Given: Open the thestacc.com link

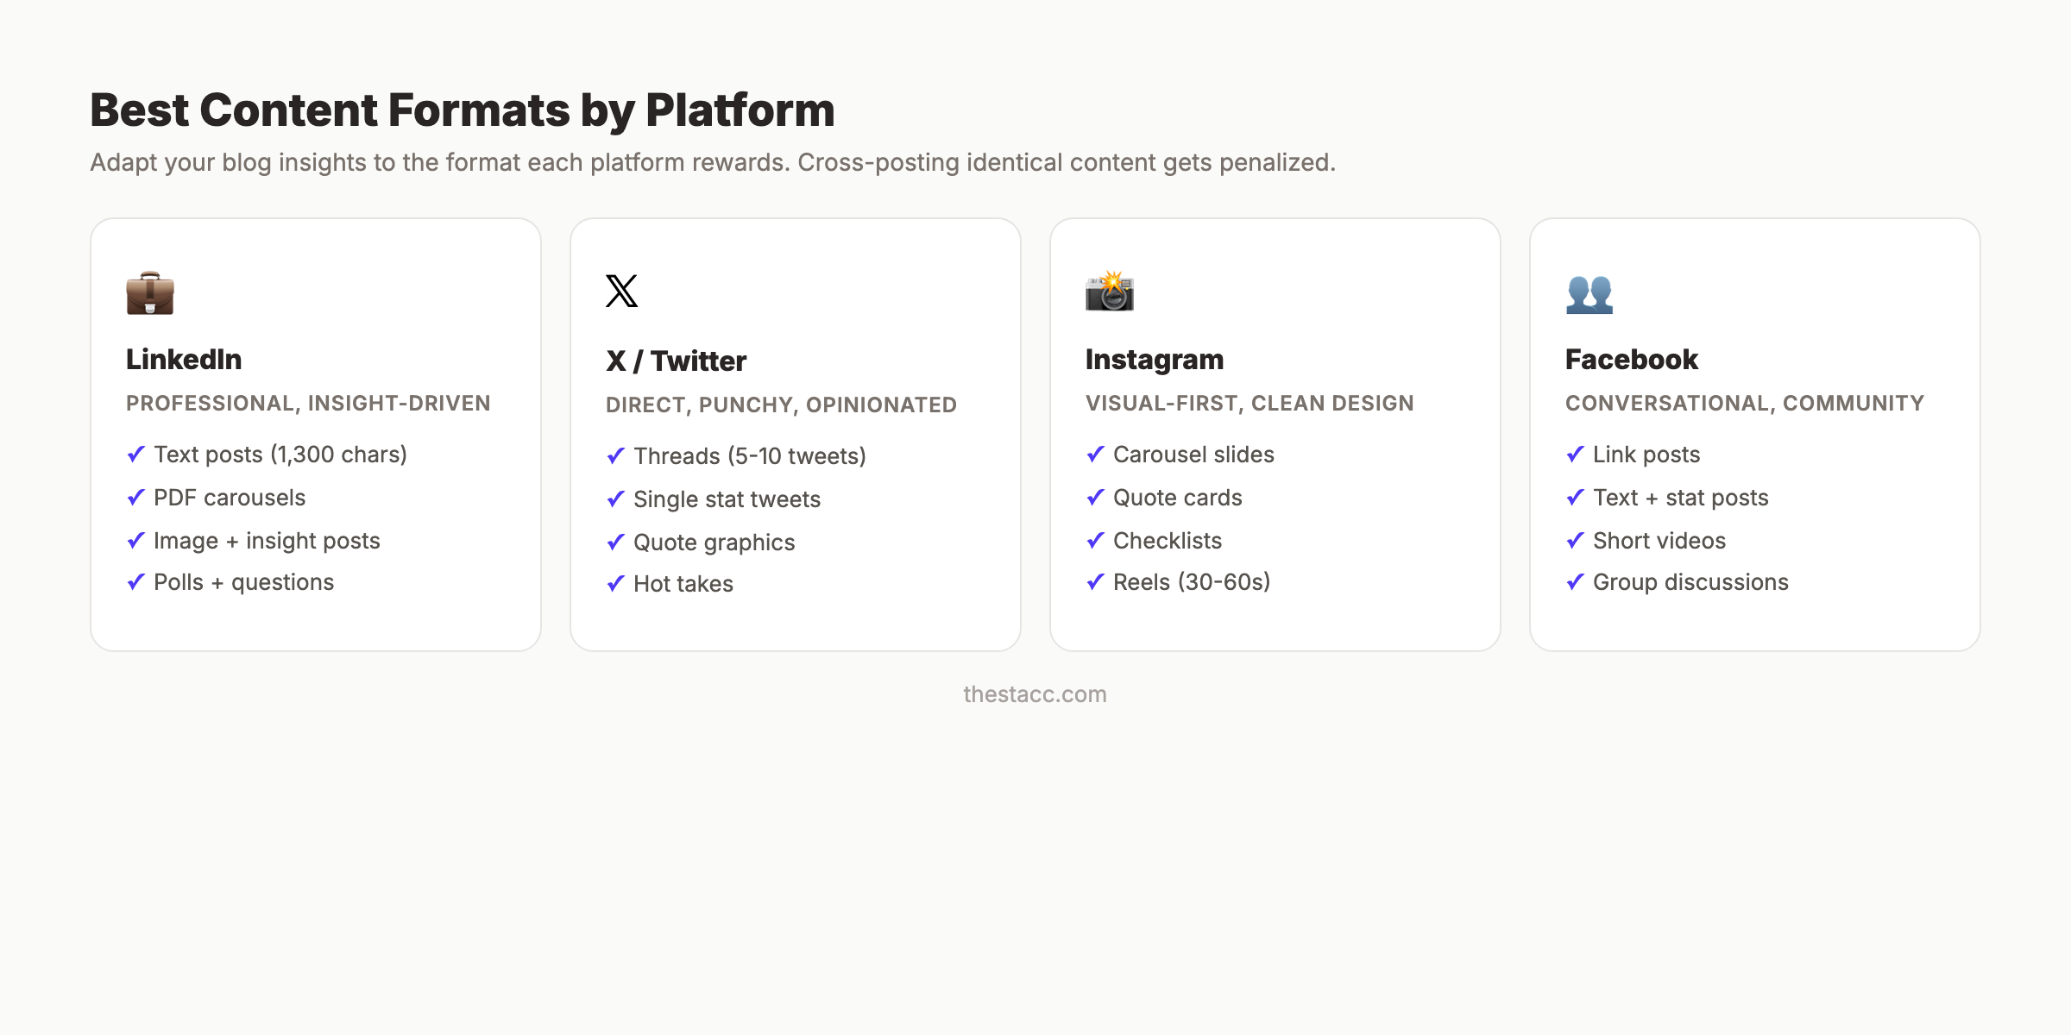Looking at the screenshot, I should [1035, 694].
